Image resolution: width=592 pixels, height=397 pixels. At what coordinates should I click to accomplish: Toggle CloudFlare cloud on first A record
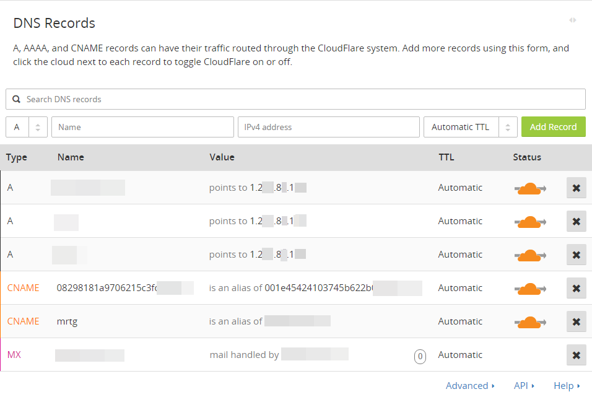(x=530, y=188)
